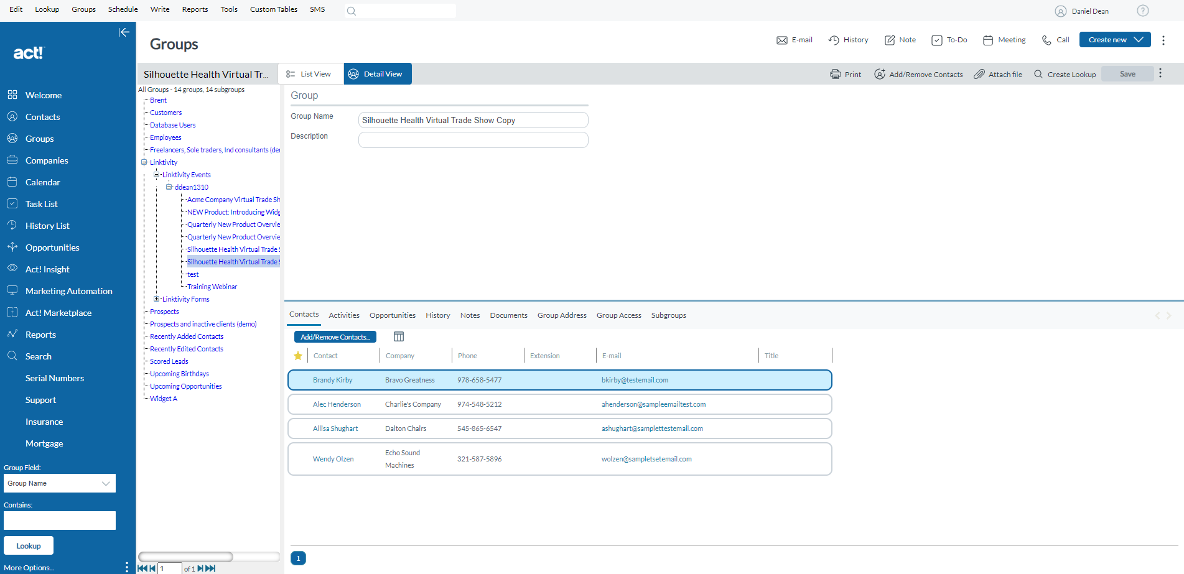The width and height of the screenshot is (1184, 574).
Task: Go to the last page in group tree
Action: [x=210, y=568]
